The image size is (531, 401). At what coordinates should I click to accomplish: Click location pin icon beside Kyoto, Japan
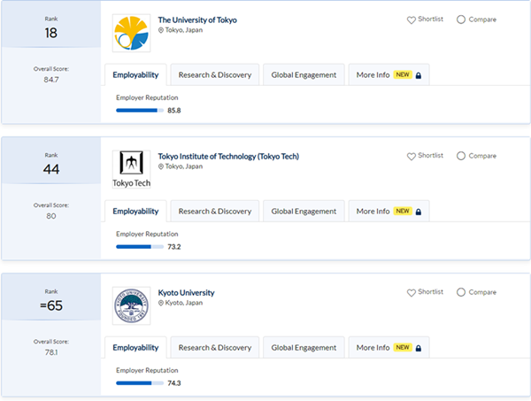(x=161, y=303)
